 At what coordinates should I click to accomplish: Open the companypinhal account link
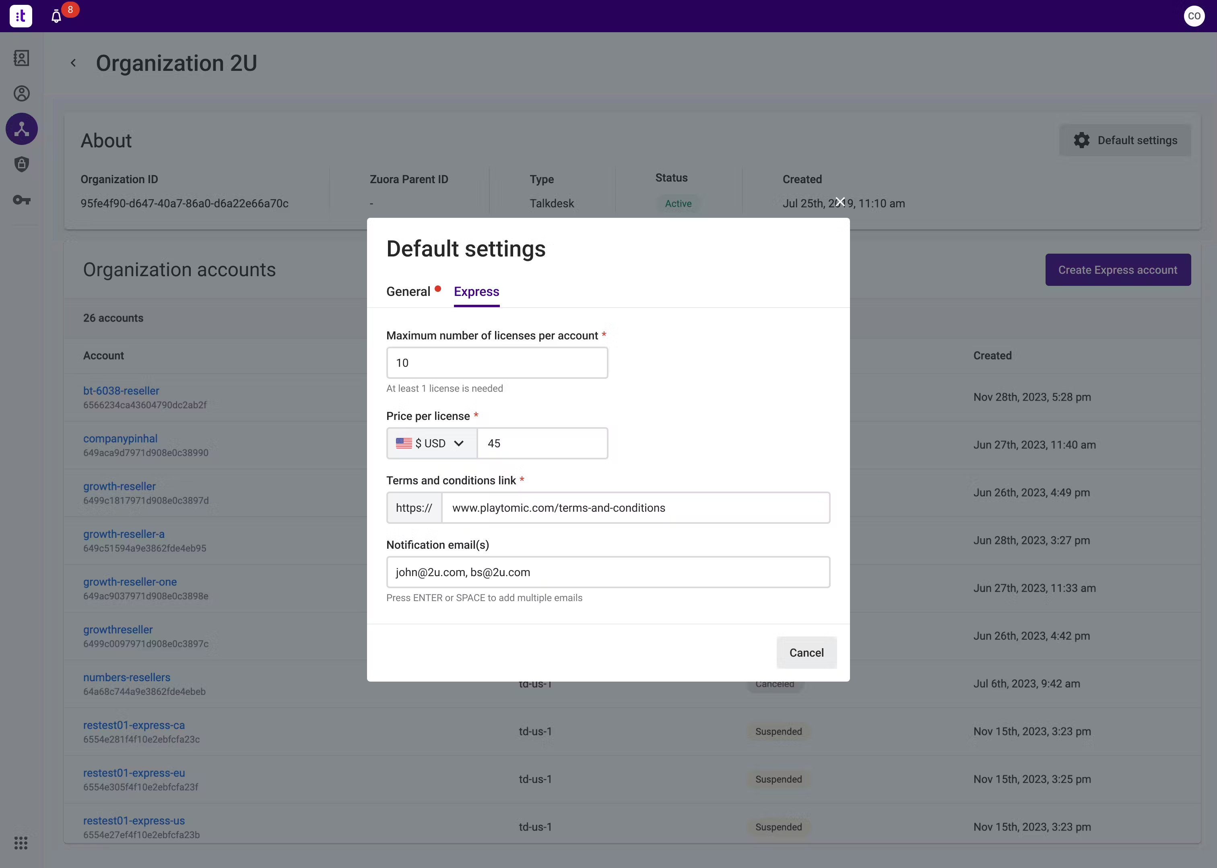(x=120, y=439)
